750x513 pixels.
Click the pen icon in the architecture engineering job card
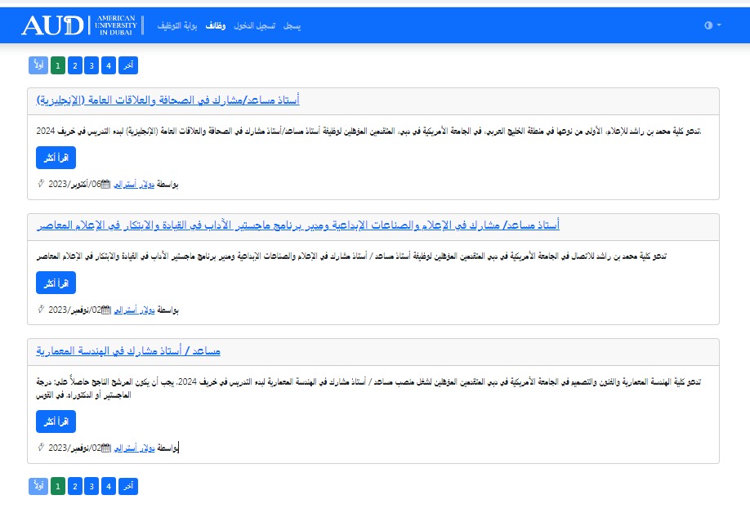(42, 448)
